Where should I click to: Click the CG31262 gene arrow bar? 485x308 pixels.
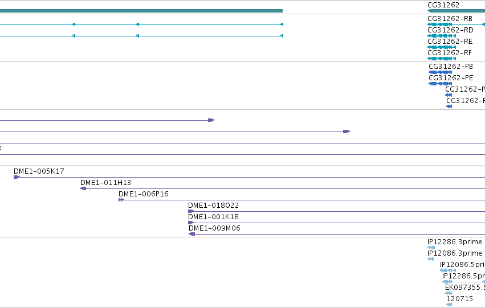point(457,11)
